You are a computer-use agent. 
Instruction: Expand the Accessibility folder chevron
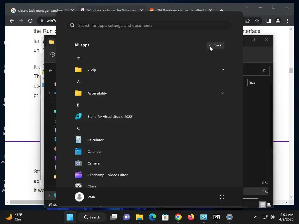click(222, 93)
